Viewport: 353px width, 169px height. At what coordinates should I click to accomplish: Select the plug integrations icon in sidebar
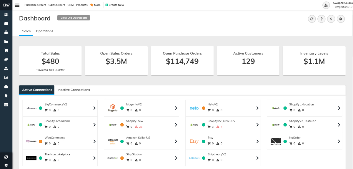6,95
